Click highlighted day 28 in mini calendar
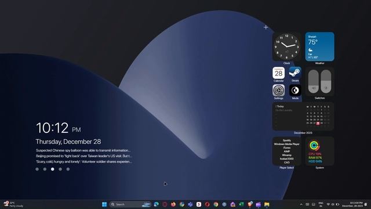 [318, 123]
